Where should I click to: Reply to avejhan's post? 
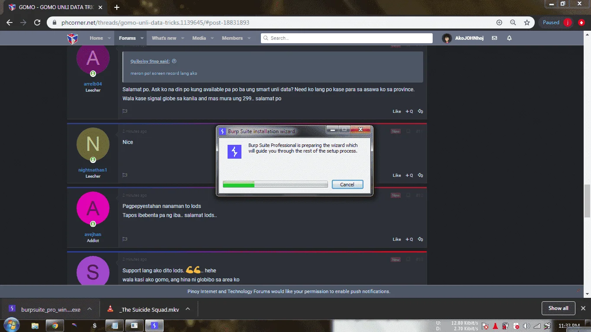(x=420, y=239)
